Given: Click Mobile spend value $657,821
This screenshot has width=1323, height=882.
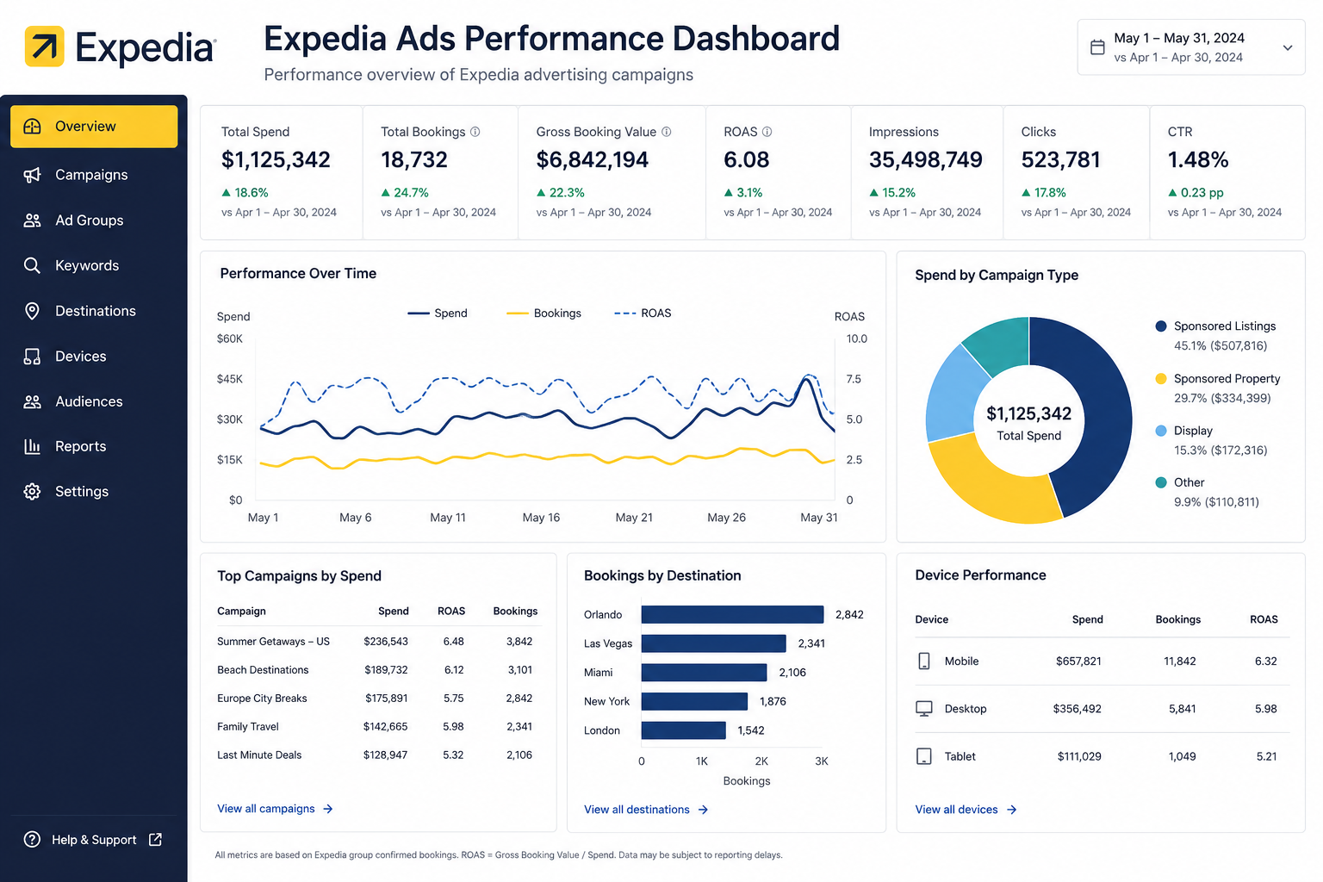Looking at the screenshot, I should point(1078,661).
